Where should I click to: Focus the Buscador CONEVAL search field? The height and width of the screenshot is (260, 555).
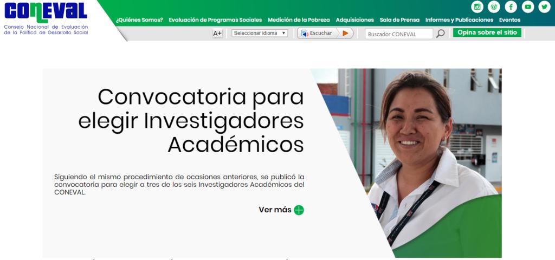click(398, 34)
